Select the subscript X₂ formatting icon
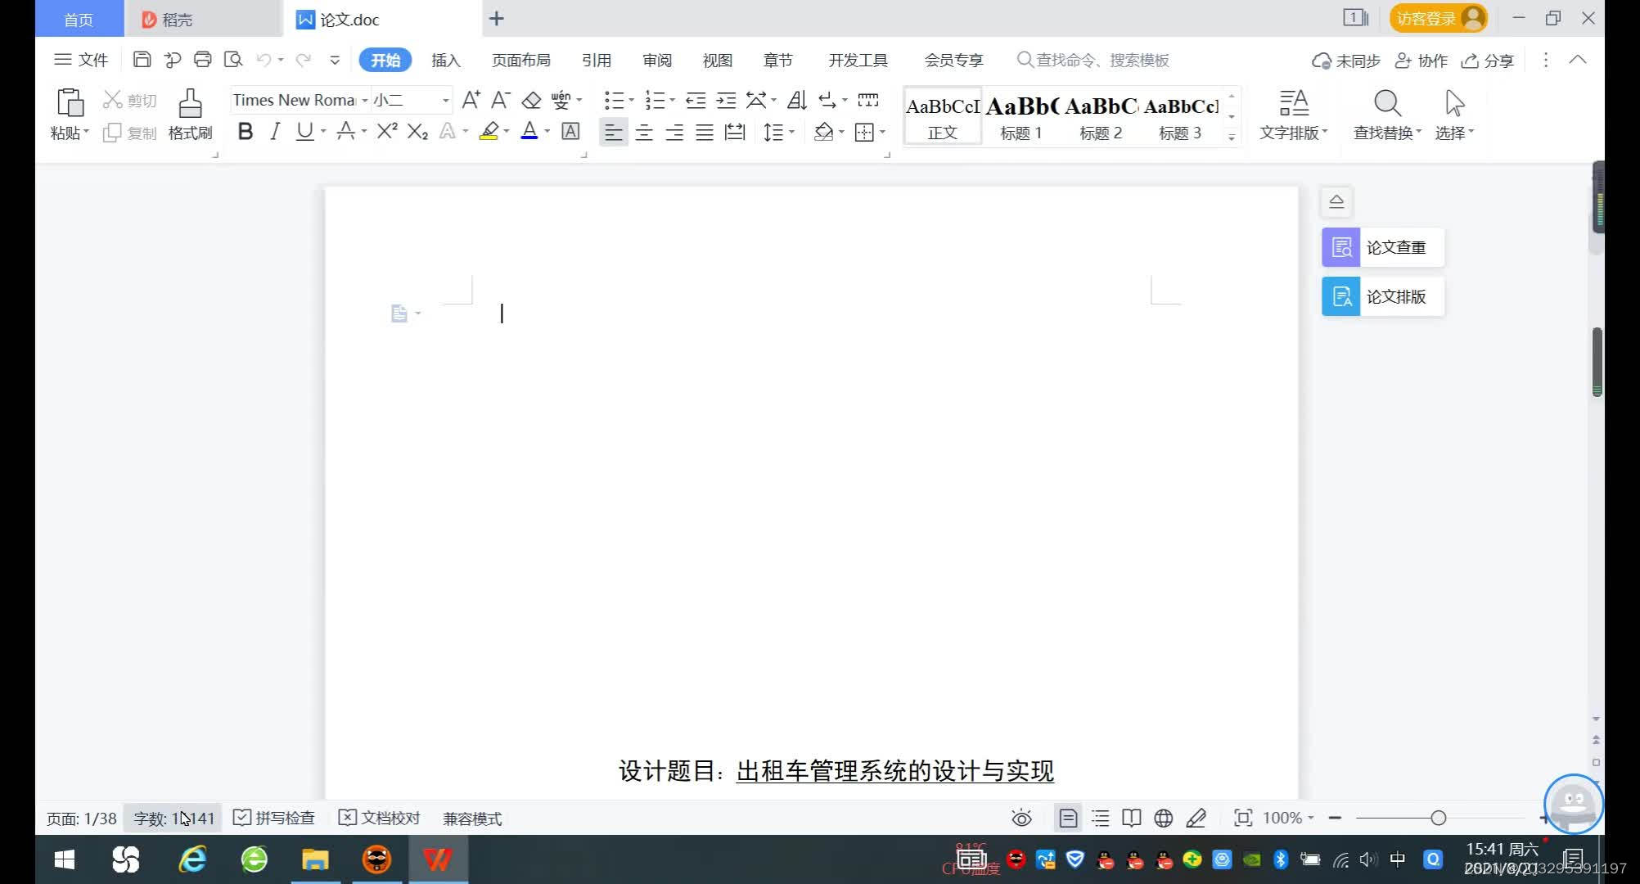Viewport: 1640px width, 884px height. (418, 131)
